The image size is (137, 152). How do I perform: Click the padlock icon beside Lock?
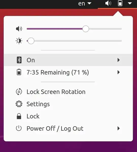[19, 116]
